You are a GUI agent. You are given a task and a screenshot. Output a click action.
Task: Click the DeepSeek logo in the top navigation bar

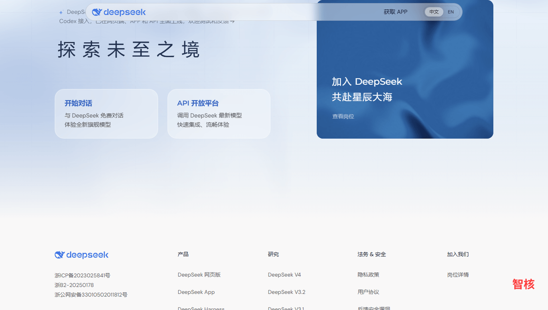[119, 12]
